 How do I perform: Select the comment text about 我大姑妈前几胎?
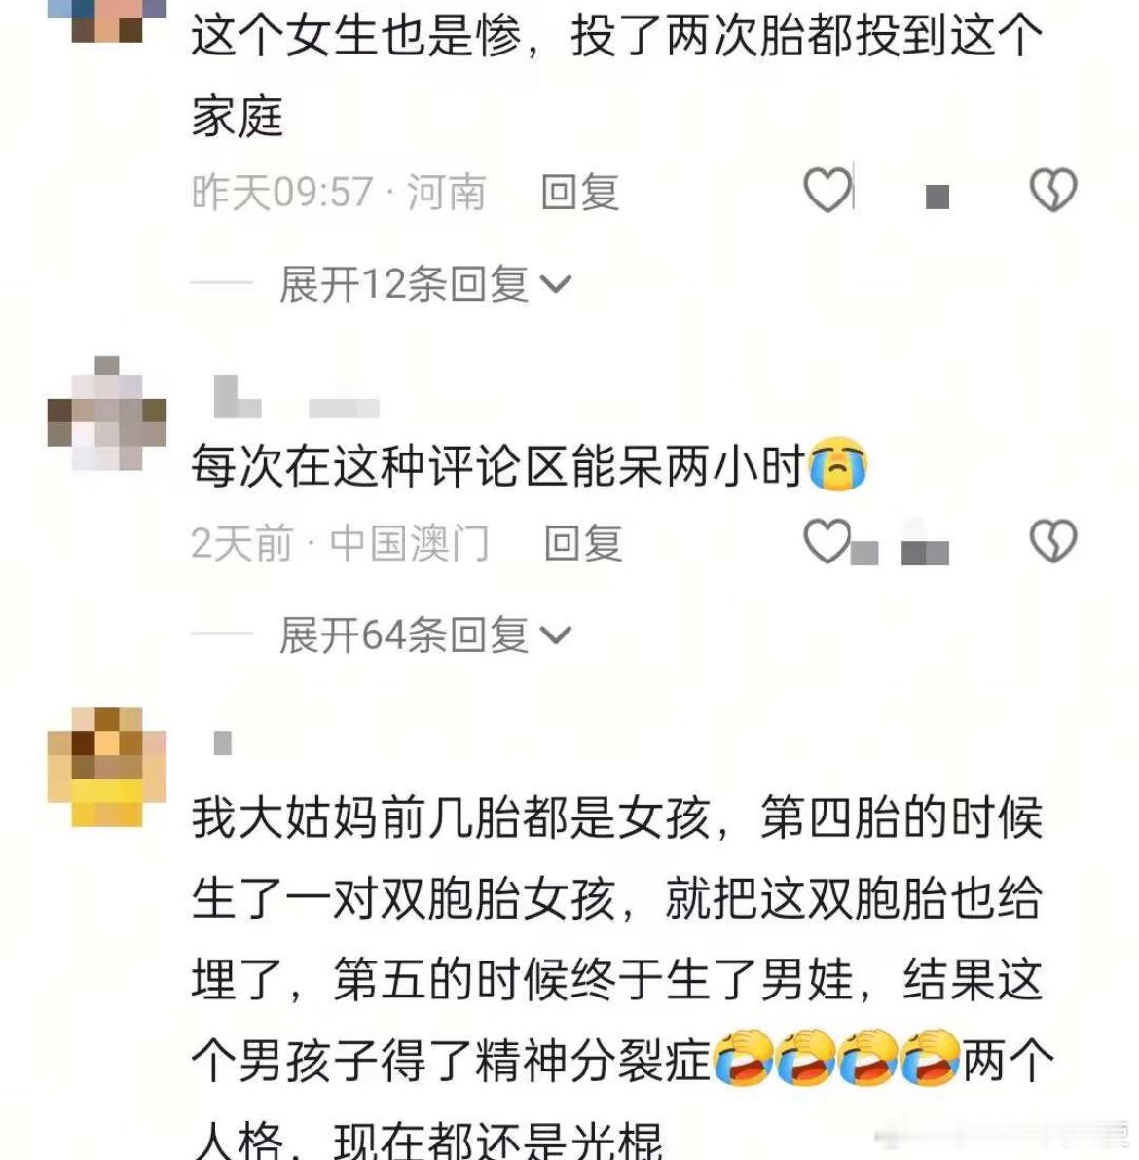[622, 976]
